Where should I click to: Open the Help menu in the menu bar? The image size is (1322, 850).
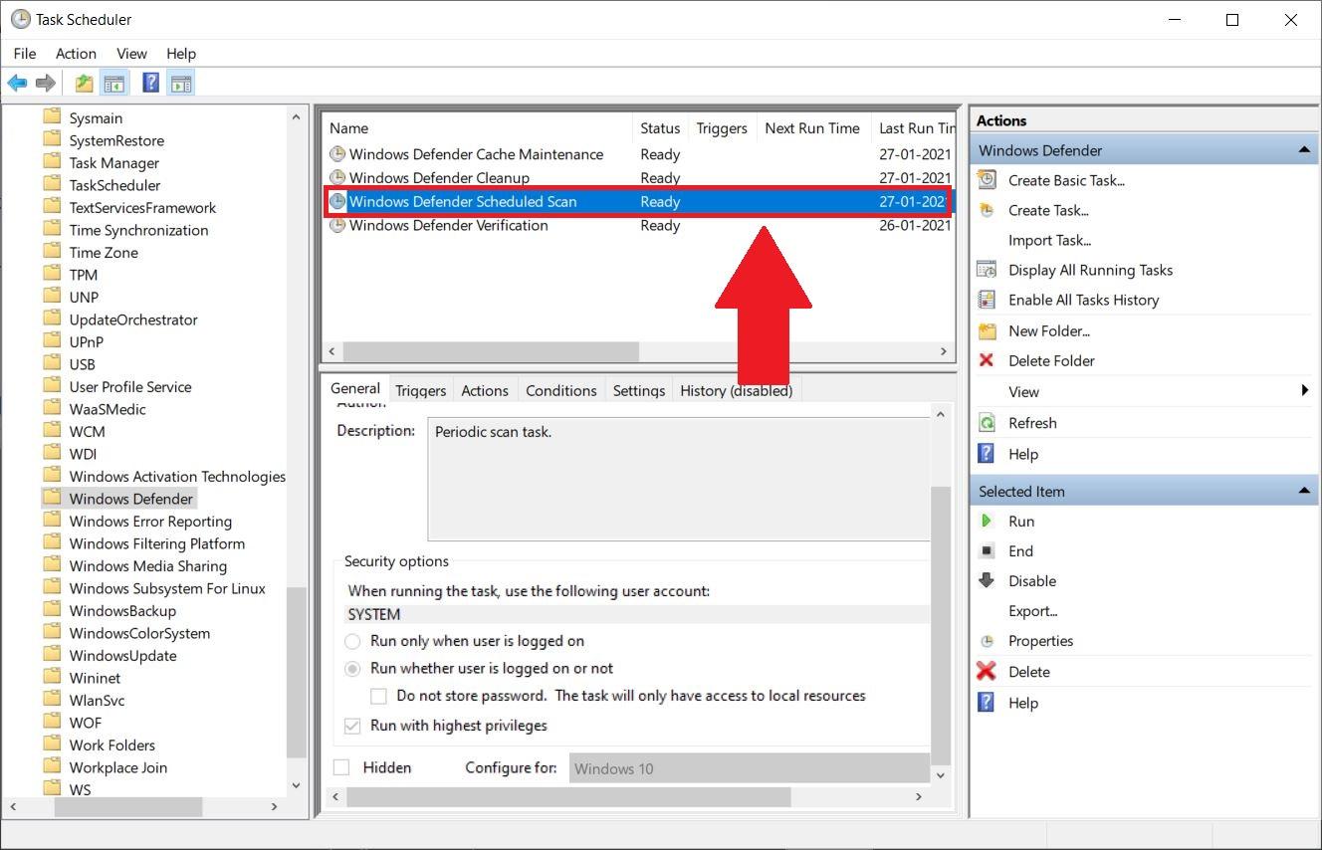(181, 54)
